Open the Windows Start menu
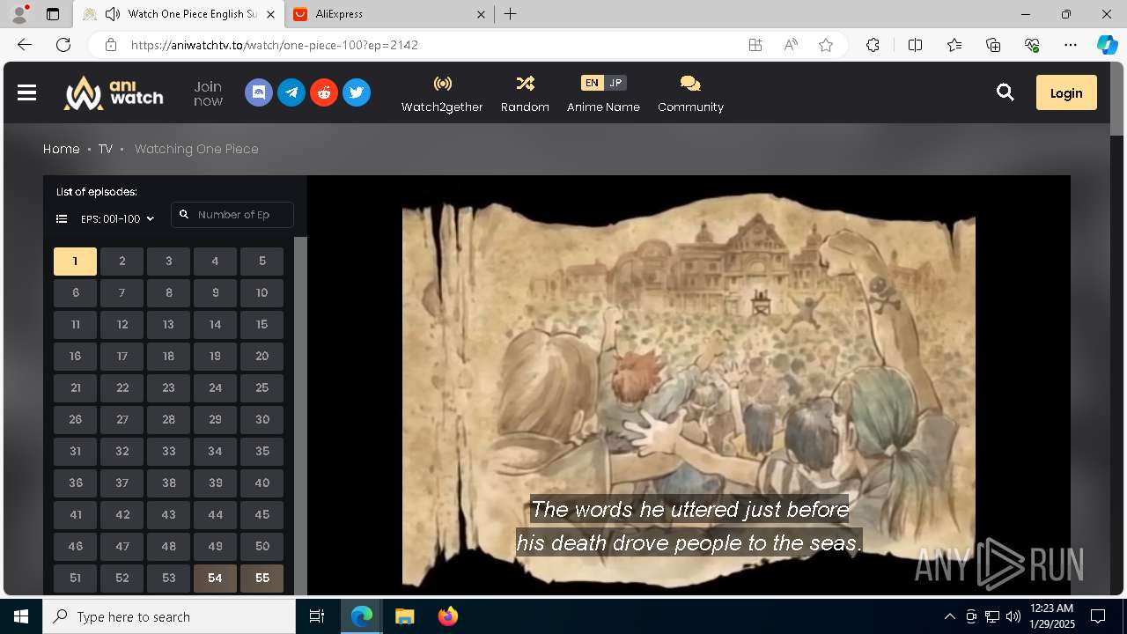 click(x=21, y=616)
